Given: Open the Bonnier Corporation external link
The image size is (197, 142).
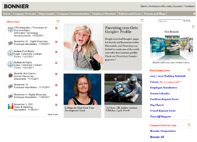Looking at the screenshot, I should (163, 131).
